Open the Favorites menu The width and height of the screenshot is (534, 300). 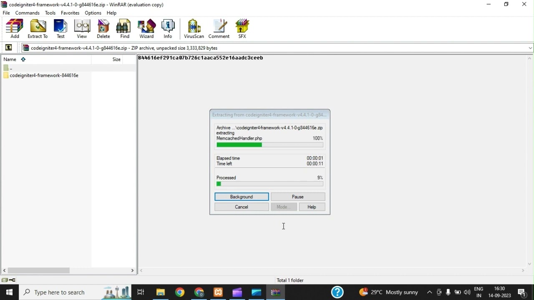coord(71,13)
